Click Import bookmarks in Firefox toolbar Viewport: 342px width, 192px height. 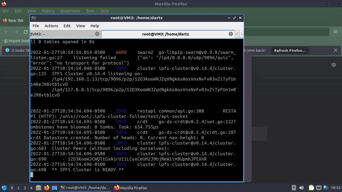17,41
